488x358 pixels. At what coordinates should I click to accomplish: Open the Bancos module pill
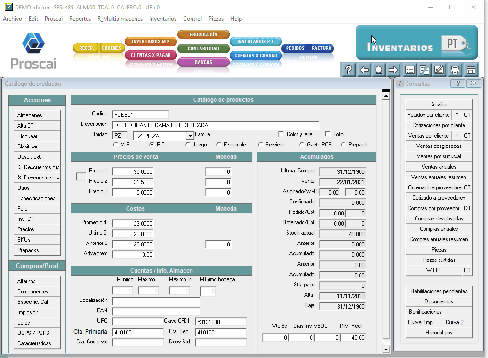coord(204,62)
